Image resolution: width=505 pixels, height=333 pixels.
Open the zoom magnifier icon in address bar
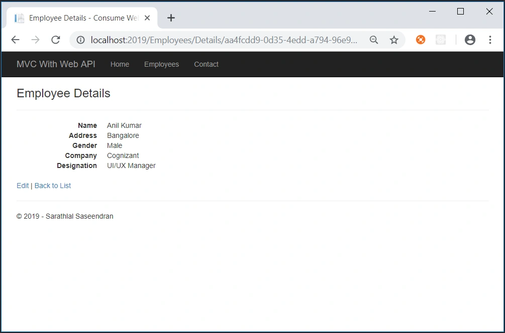(373, 40)
